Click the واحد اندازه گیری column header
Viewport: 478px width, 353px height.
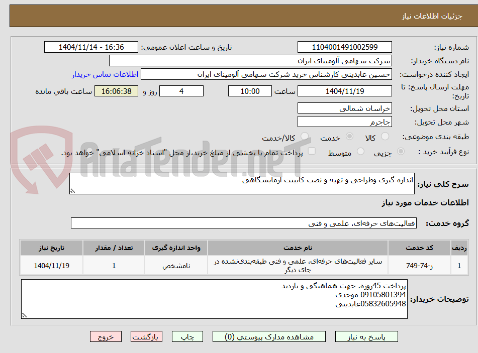(176, 248)
